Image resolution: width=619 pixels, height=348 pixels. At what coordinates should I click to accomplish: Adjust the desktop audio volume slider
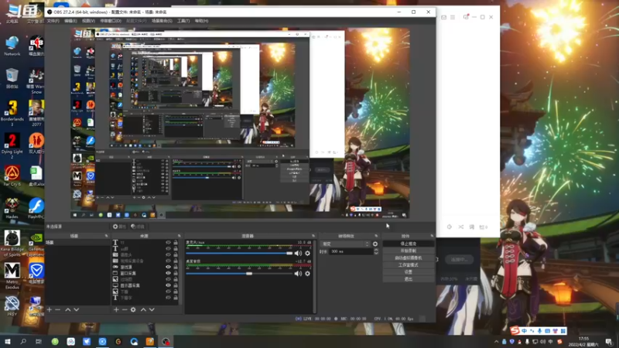pyautogui.click(x=239, y=274)
